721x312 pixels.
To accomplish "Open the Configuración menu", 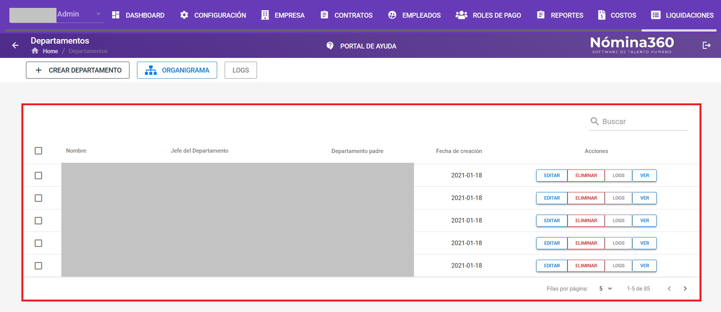I will click(x=213, y=15).
